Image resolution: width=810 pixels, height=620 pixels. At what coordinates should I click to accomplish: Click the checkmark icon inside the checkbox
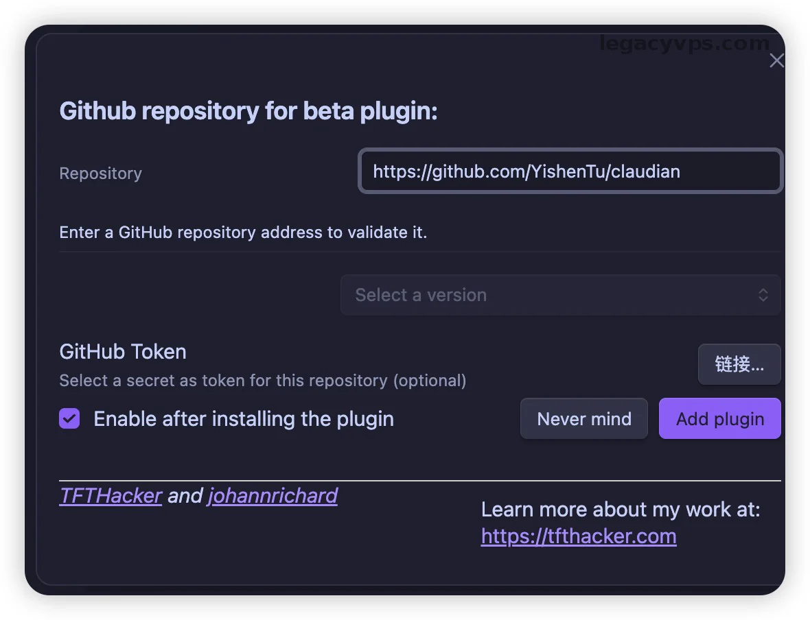[x=69, y=418]
